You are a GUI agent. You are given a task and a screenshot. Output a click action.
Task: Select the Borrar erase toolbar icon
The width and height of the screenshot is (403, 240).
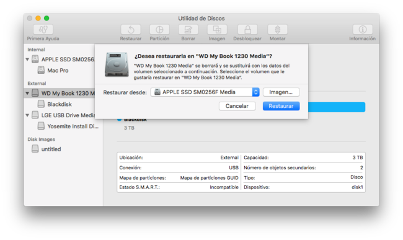pos(188,30)
